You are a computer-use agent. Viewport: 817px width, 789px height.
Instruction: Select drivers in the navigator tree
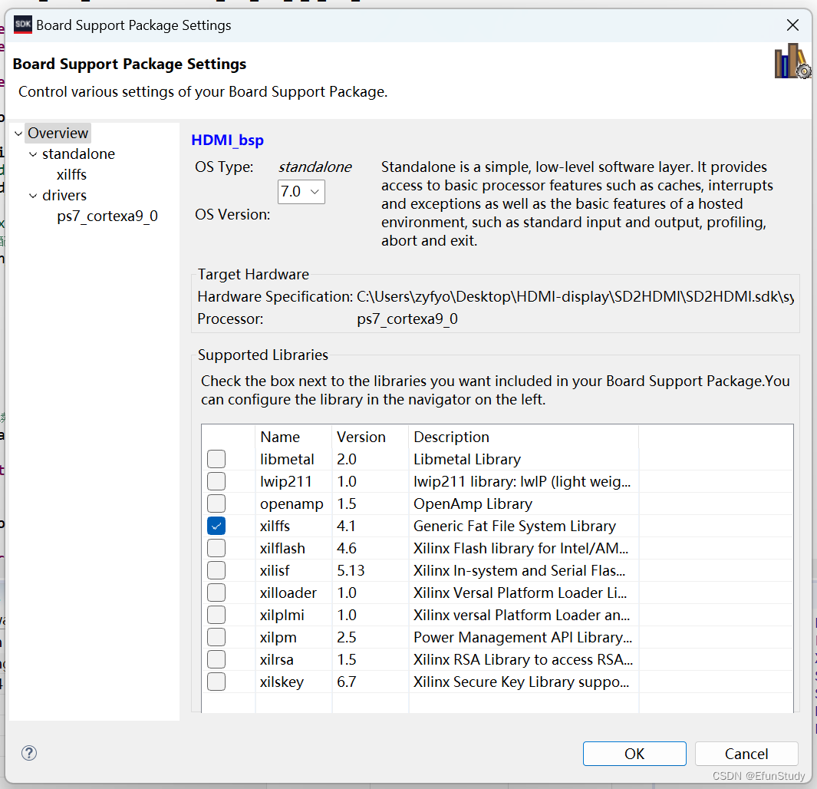[x=64, y=196]
